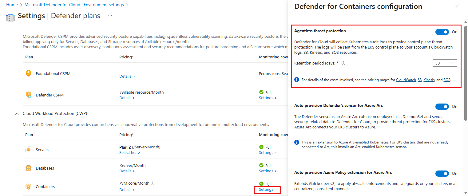Disable the Agentless threat protection toggle
Screen dimensions: 468x196
(442, 32)
